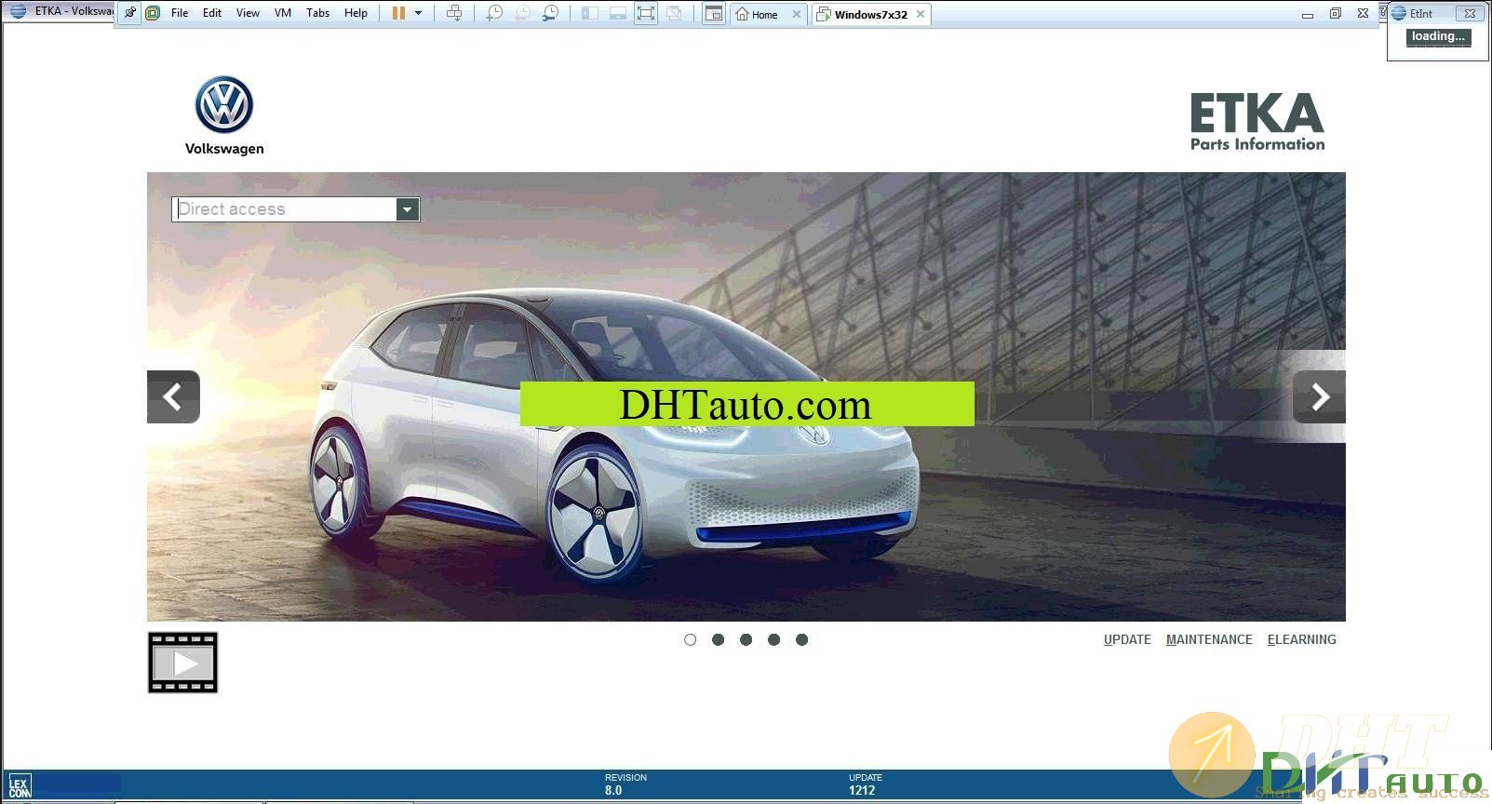Viewport: 1492px width, 804px height.
Task: Show the previous banner slide
Action: (x=173, y=397)
